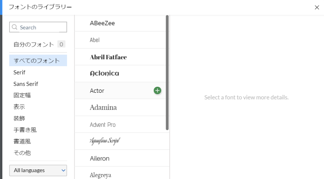Open the All languages dropdown

pos(38,170)
